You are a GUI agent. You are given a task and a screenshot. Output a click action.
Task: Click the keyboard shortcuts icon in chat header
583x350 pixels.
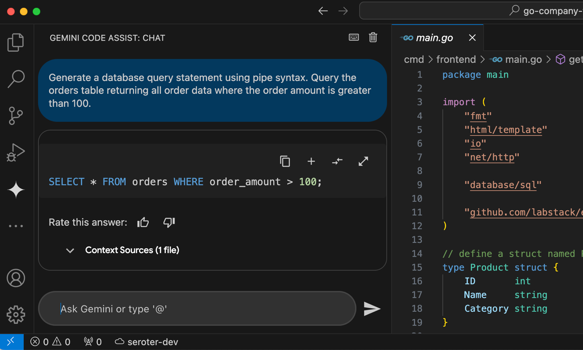pos(354,37)
